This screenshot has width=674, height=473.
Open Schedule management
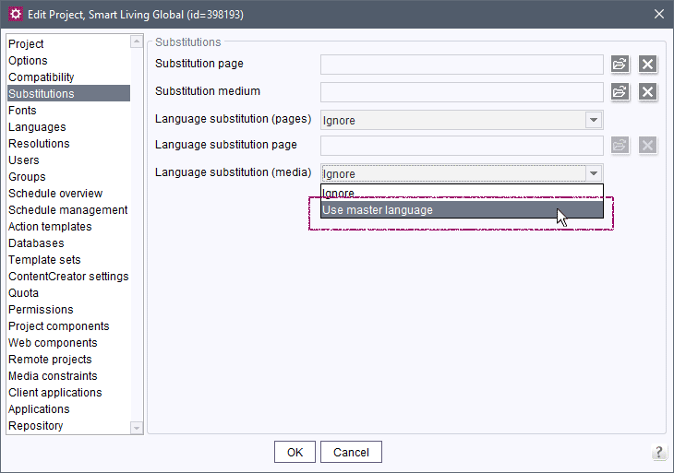pyautogui.click(x=68, y=210)
